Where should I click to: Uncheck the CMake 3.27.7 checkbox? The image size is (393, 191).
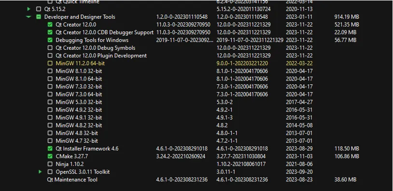50,156
